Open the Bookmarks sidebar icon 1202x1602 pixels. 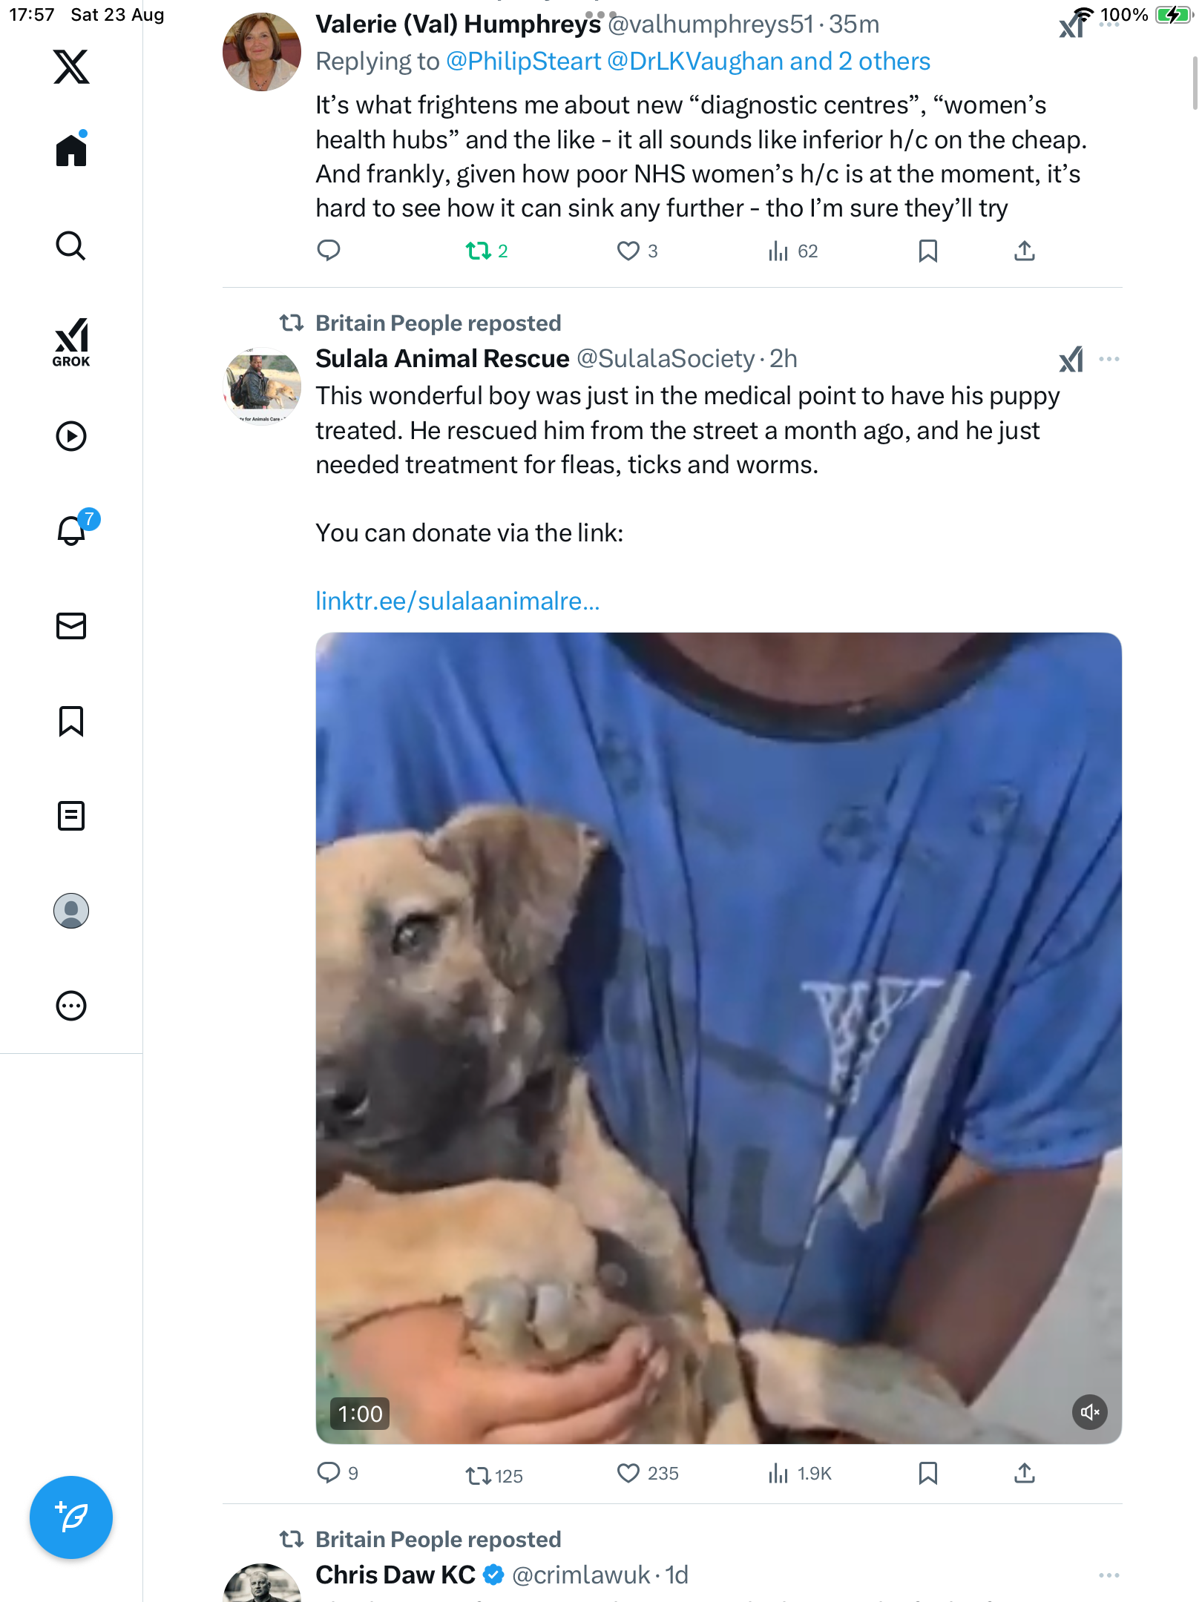click(71, 721)
